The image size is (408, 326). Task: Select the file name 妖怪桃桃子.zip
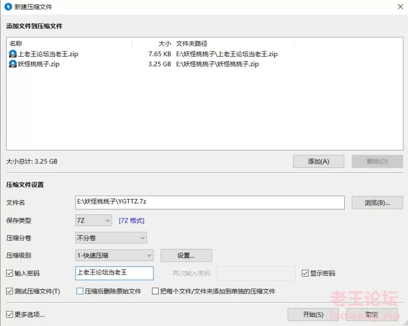(x=39, y=64)
